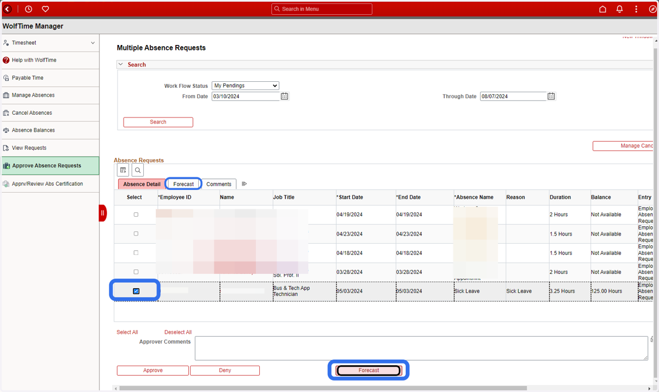Tick checkbox for 04/23/2024 request
The width and height of the screenshot is (659, 392).
tap(136, 234)
